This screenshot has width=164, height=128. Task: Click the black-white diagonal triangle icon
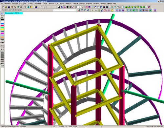coord(59,7)
